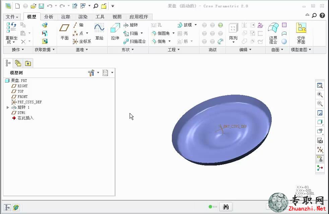The image size is (329, 214).
Task: Toggle the web browser icon in status bar
Action: click(x=16, y=208)
